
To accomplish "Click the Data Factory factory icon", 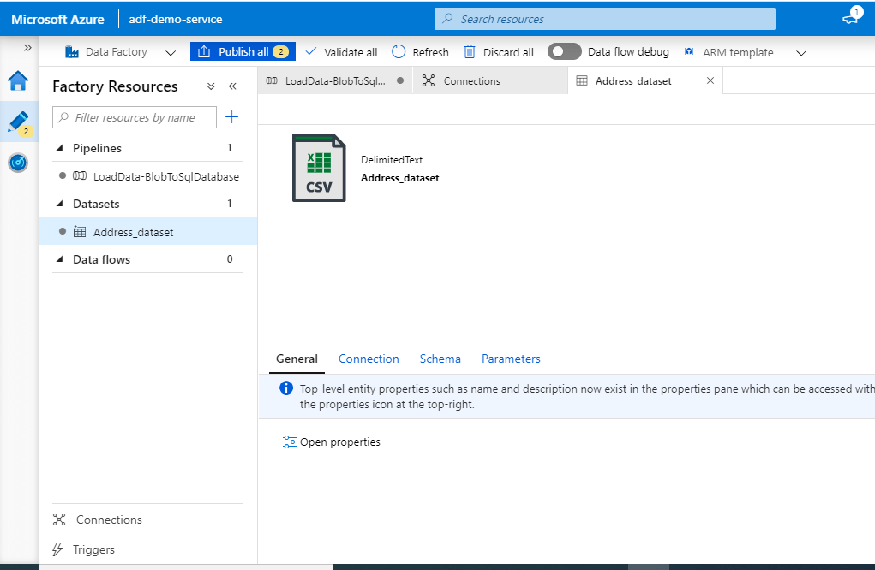I will (x=72, y=52).
